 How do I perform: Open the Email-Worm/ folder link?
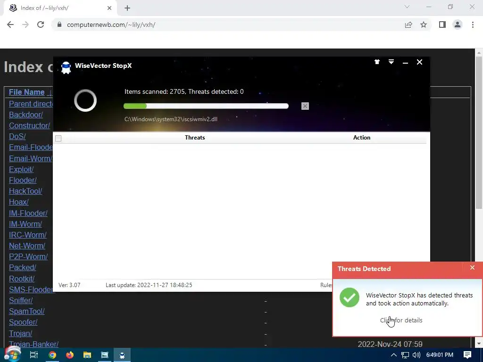click(31, 158)
